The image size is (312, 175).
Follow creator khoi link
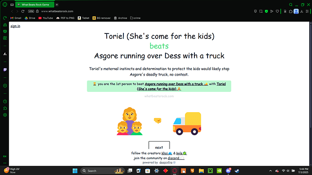tap(167, 153)
